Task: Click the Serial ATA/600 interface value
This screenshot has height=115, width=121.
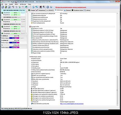Action: coord(64,68)
